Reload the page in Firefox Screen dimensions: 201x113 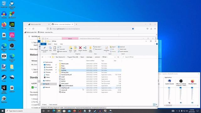pos(33,29)
